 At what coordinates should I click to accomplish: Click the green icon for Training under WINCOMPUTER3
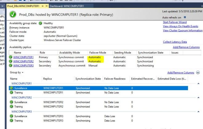tap(11, 121)
